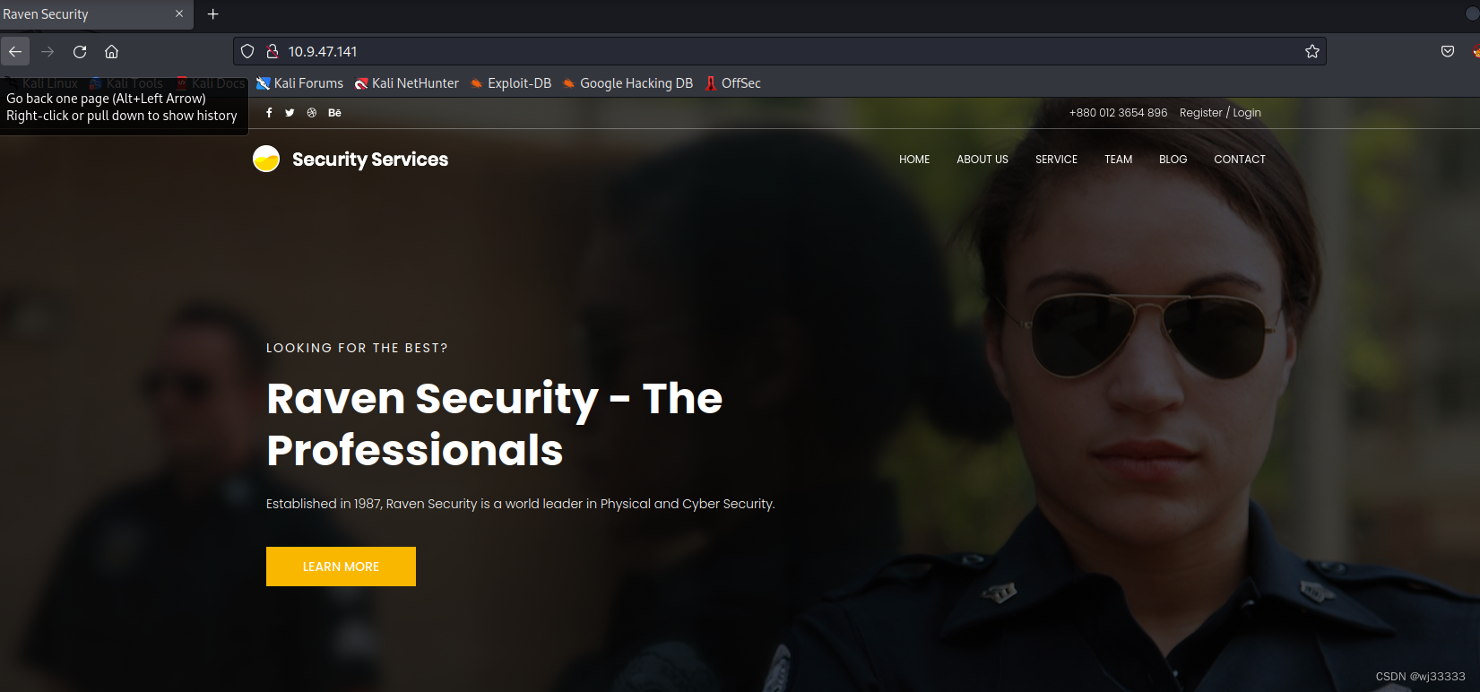Screen dimensions: 1480x692
Task: Open the Pocket save icon
Action: click(x=1448, y=51)
